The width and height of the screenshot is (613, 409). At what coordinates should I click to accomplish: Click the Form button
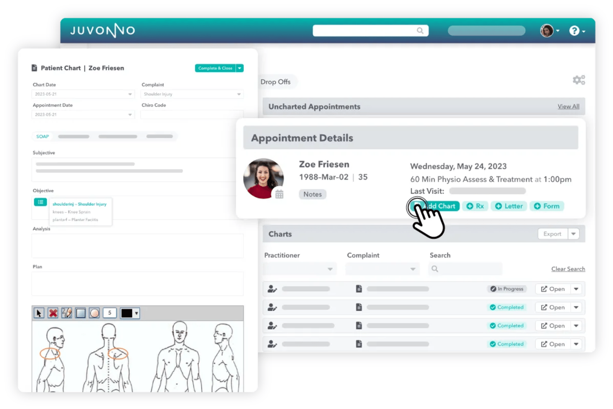tap(547, 206)
